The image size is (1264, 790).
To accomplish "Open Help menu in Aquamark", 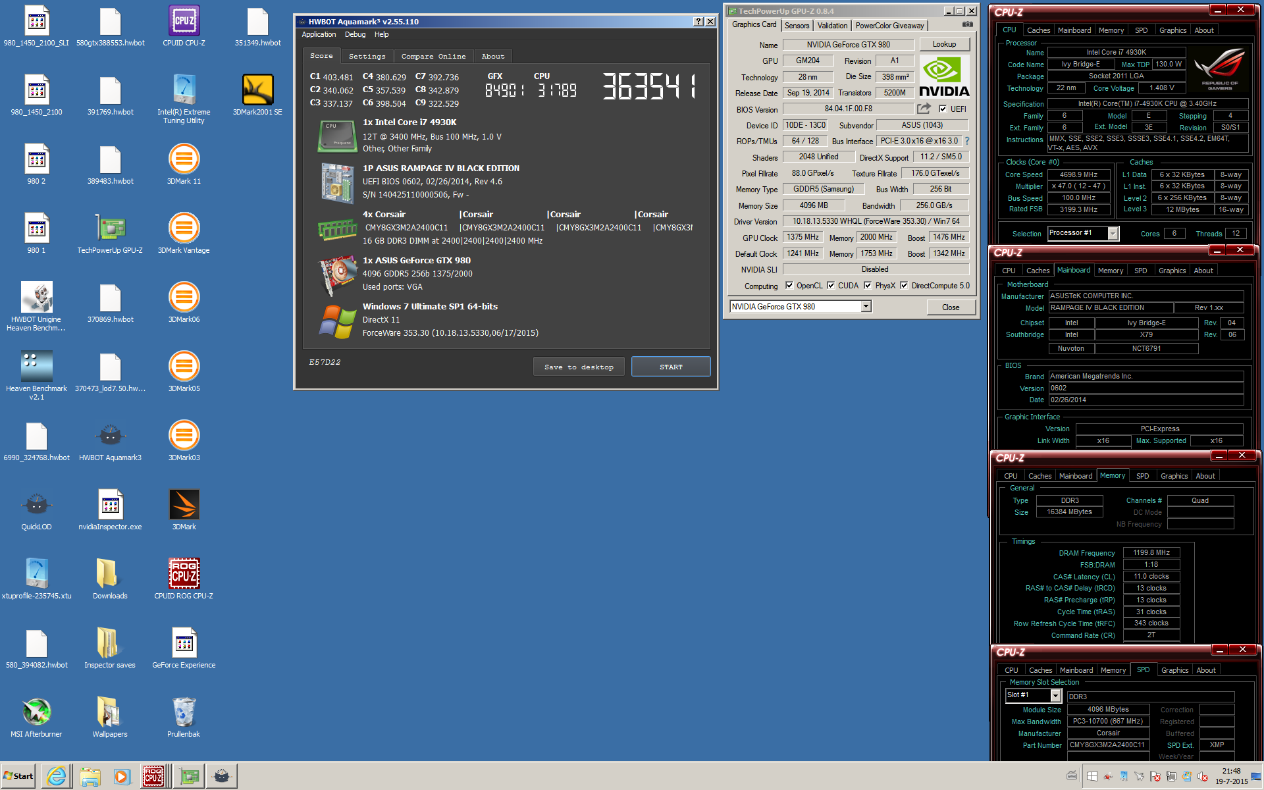I will click(381, 34).
